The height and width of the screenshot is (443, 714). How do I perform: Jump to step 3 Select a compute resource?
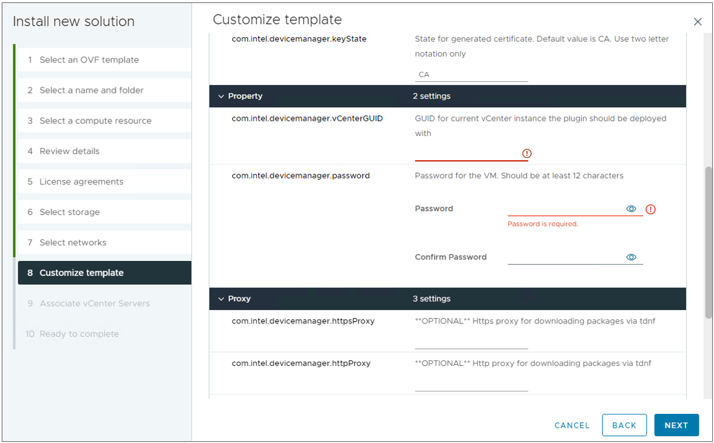pyautogui.click(x=95, y=121)
